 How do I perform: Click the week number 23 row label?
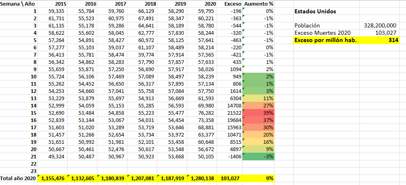click(19, 171)
